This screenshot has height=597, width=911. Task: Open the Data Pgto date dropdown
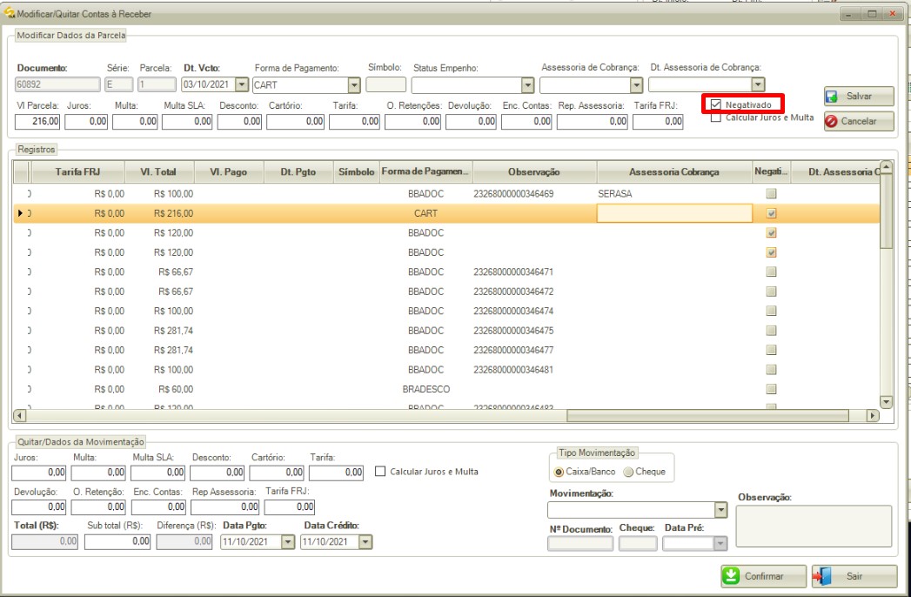coord(288,542)
